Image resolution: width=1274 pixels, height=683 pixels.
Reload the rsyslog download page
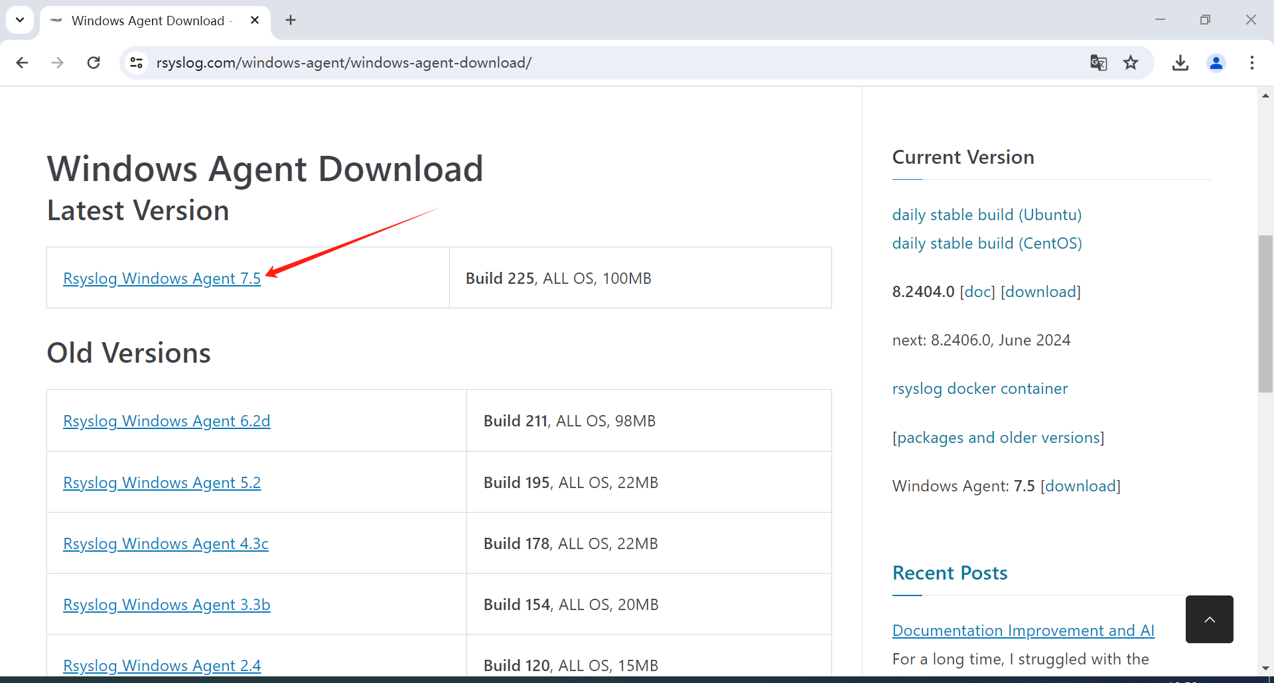click(94, 62)
